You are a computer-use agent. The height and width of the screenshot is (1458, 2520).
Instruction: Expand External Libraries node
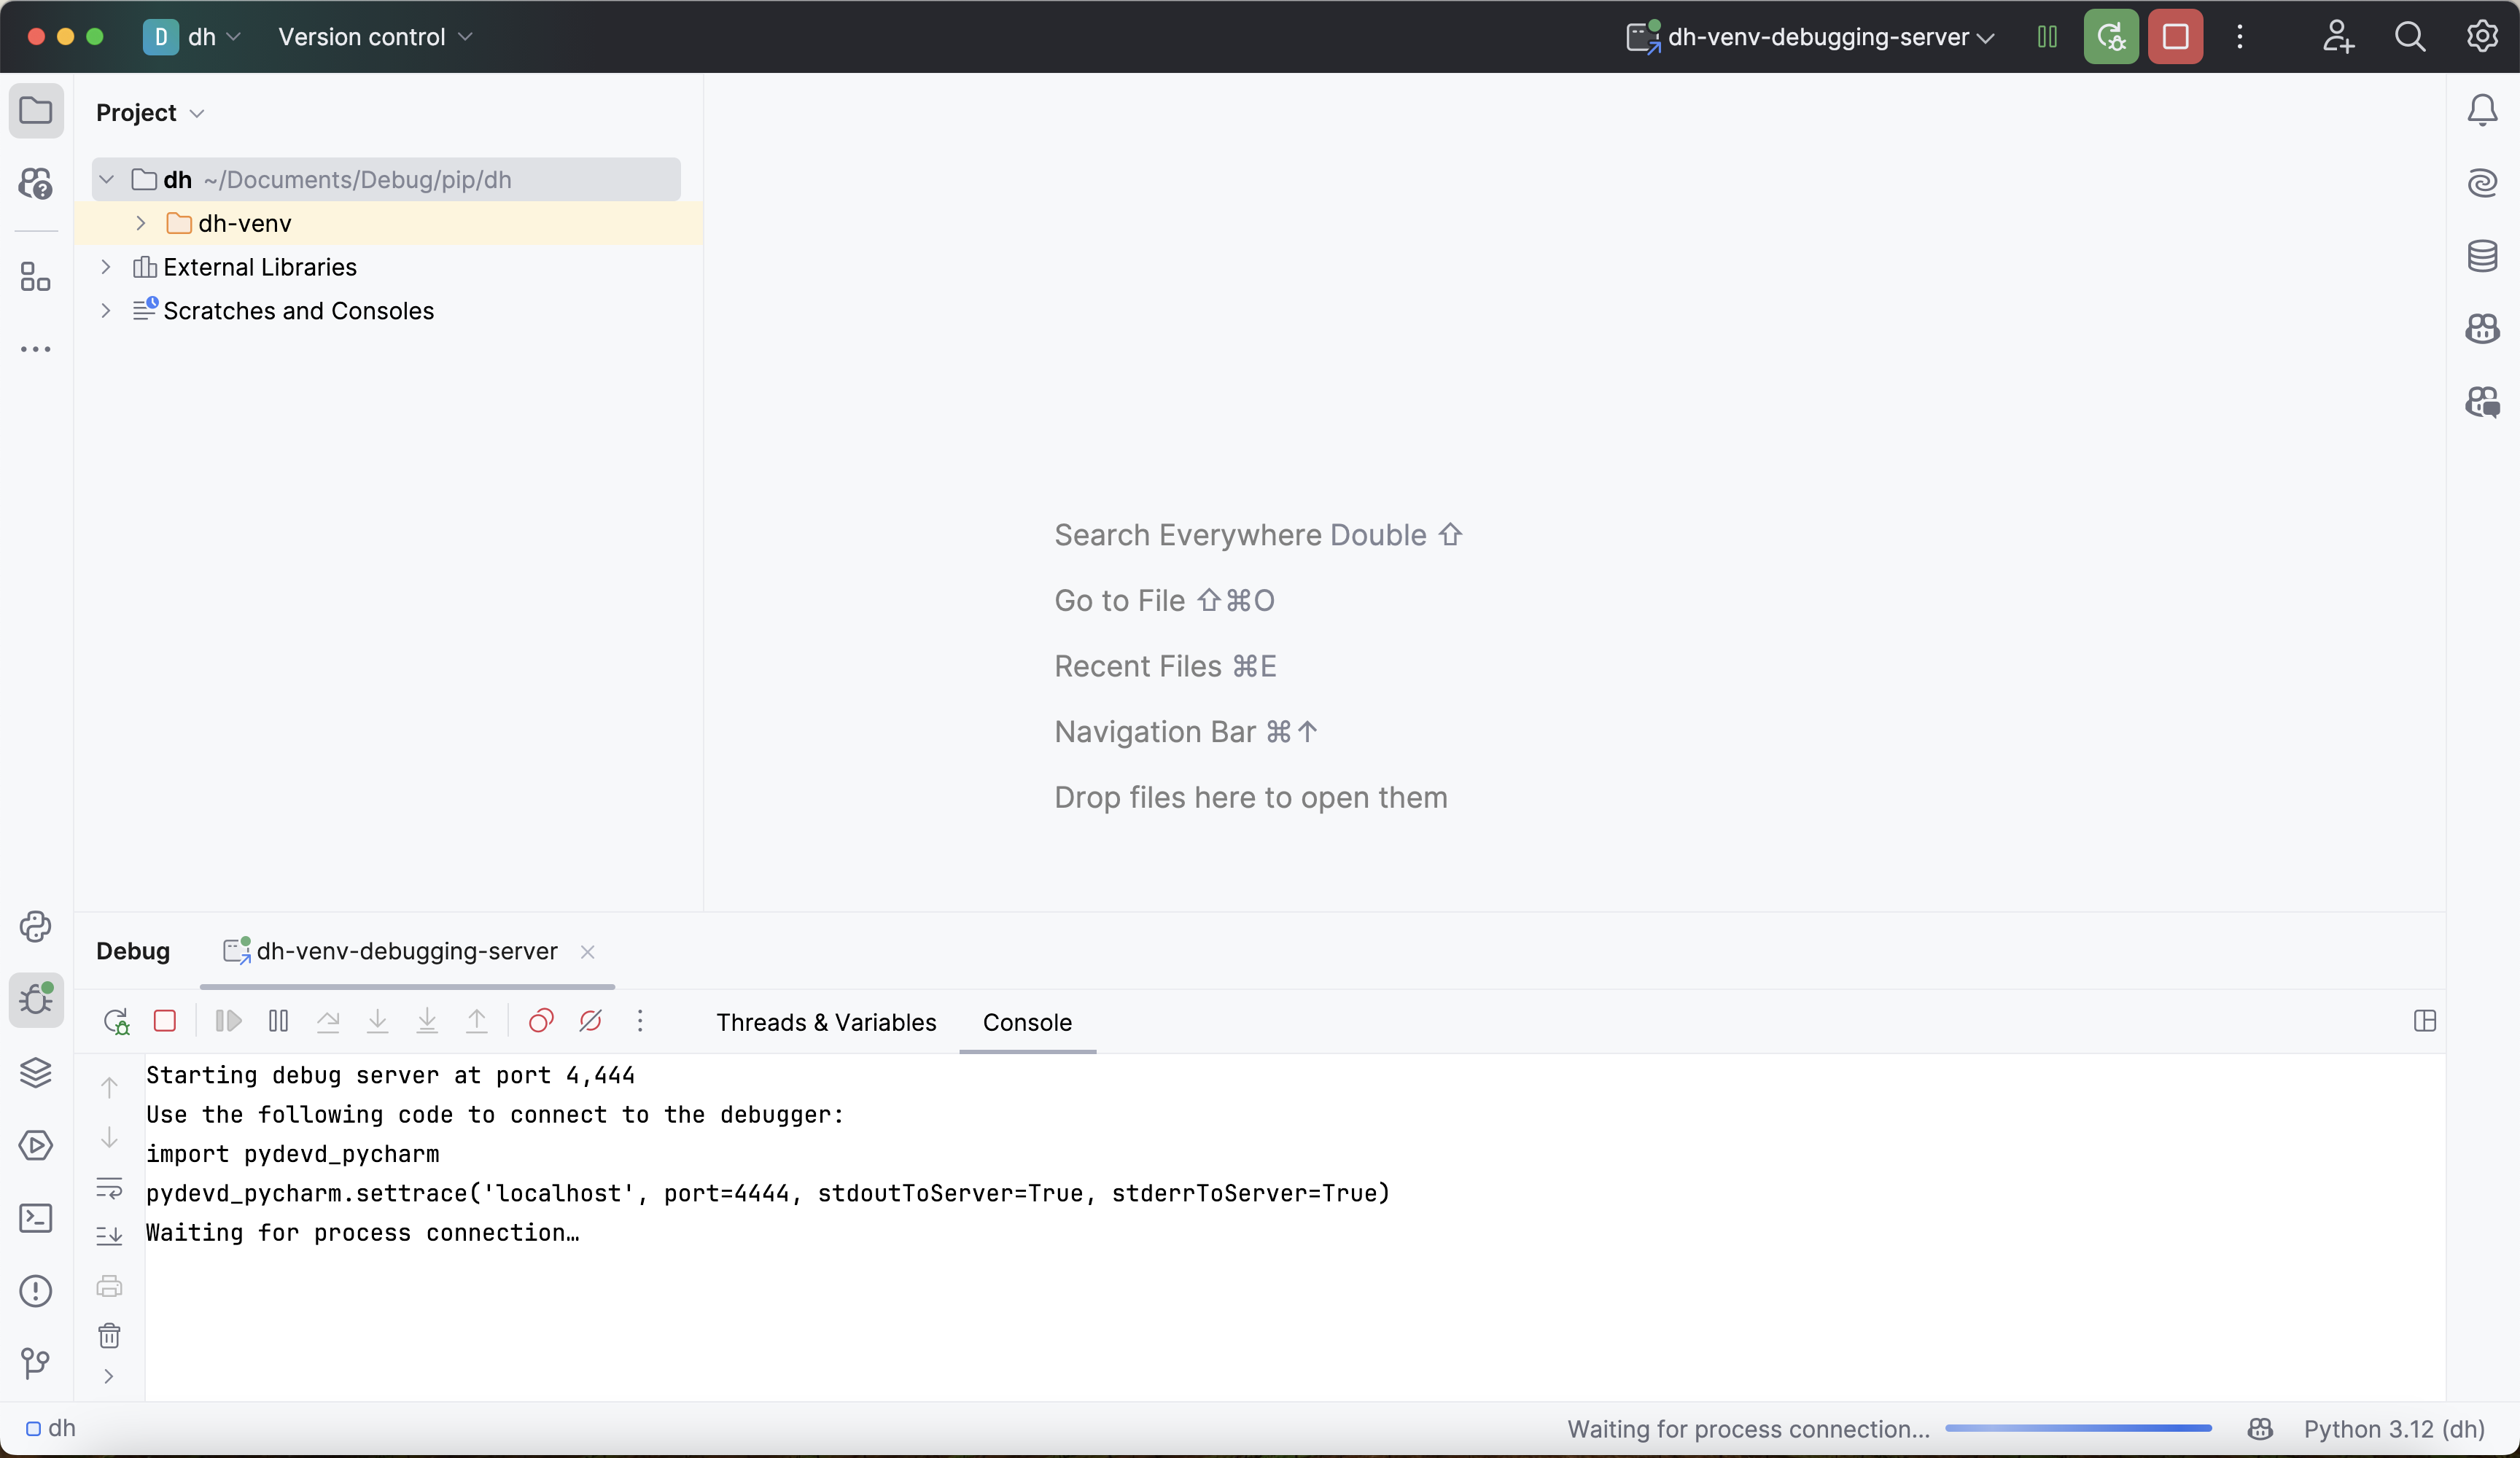coord(106,267)
